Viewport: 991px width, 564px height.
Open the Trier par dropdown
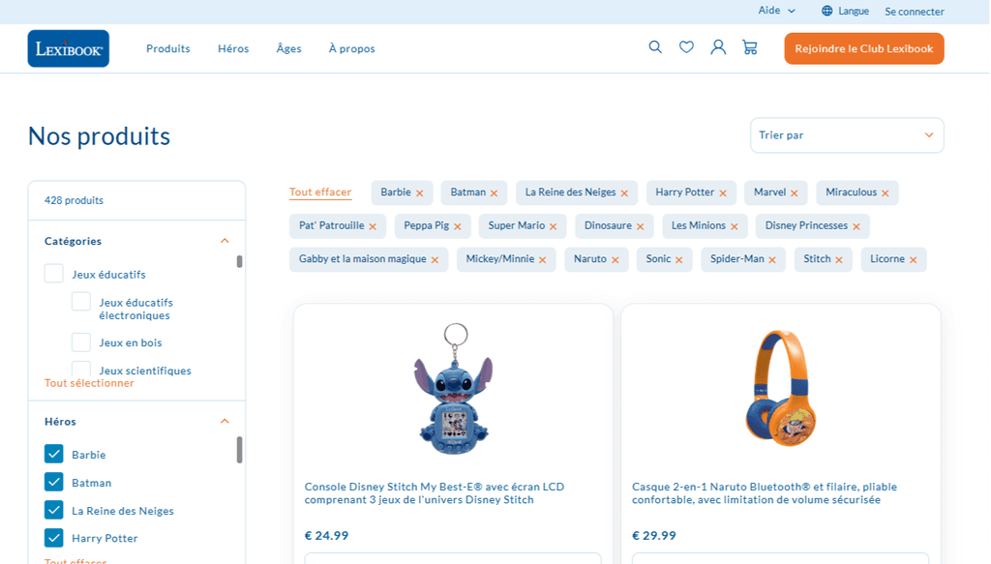pos(847,135)
